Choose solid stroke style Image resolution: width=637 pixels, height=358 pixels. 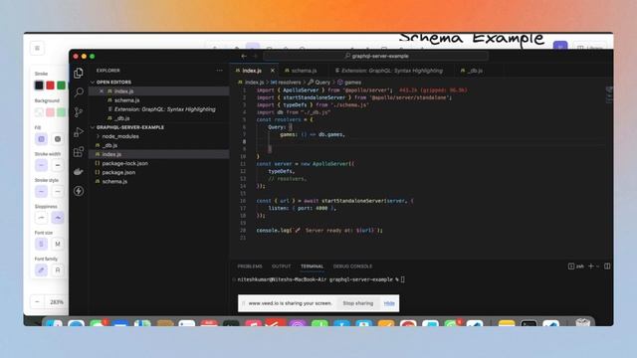[x=41, y=192]
